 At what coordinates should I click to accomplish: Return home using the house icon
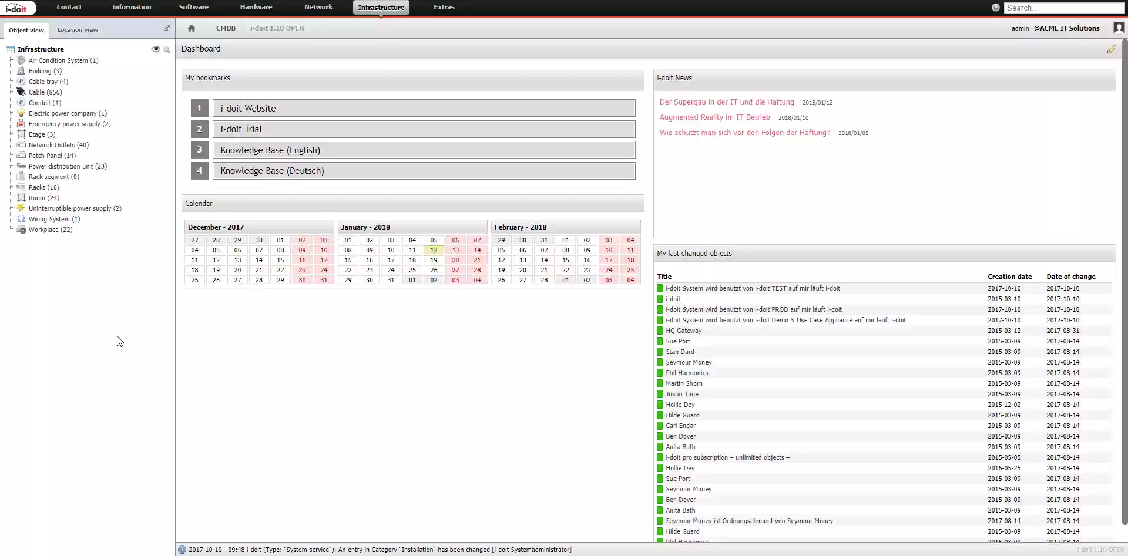click(192, 28)
